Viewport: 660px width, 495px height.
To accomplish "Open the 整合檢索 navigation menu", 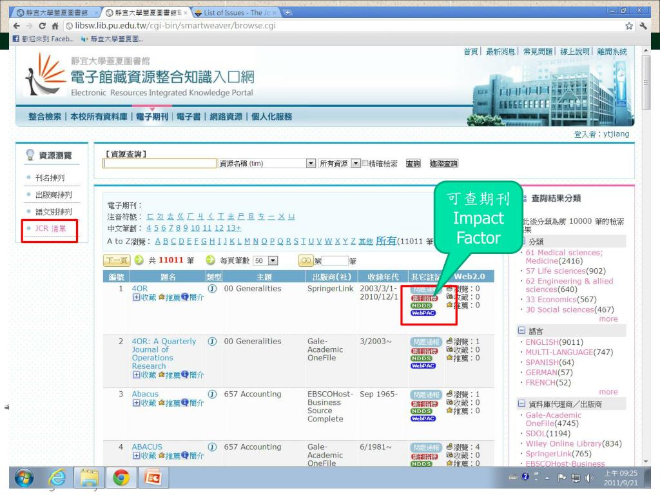I will pos(44,117).
